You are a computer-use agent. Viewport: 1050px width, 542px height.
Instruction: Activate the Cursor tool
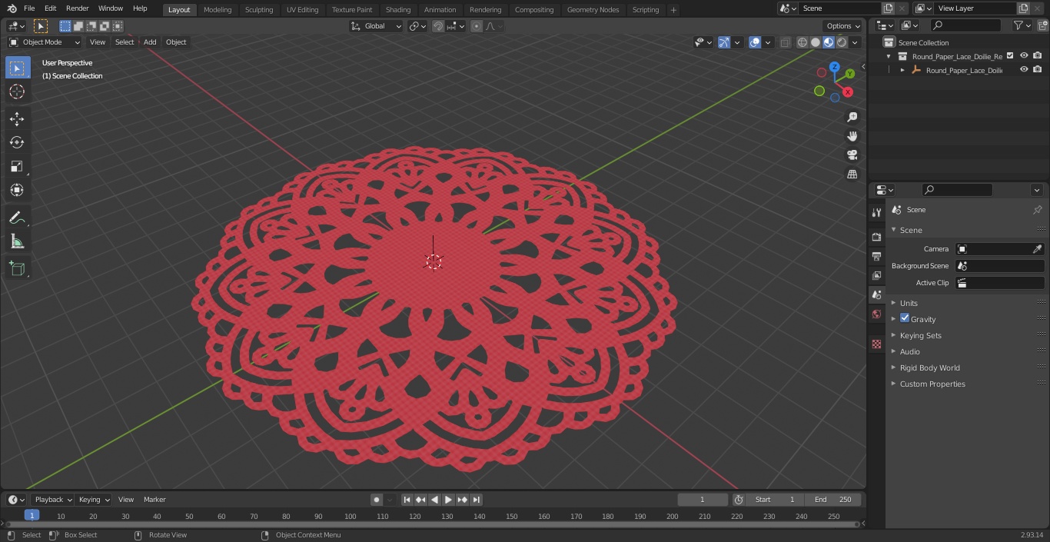pyautogui.click(x=17, y=91)
